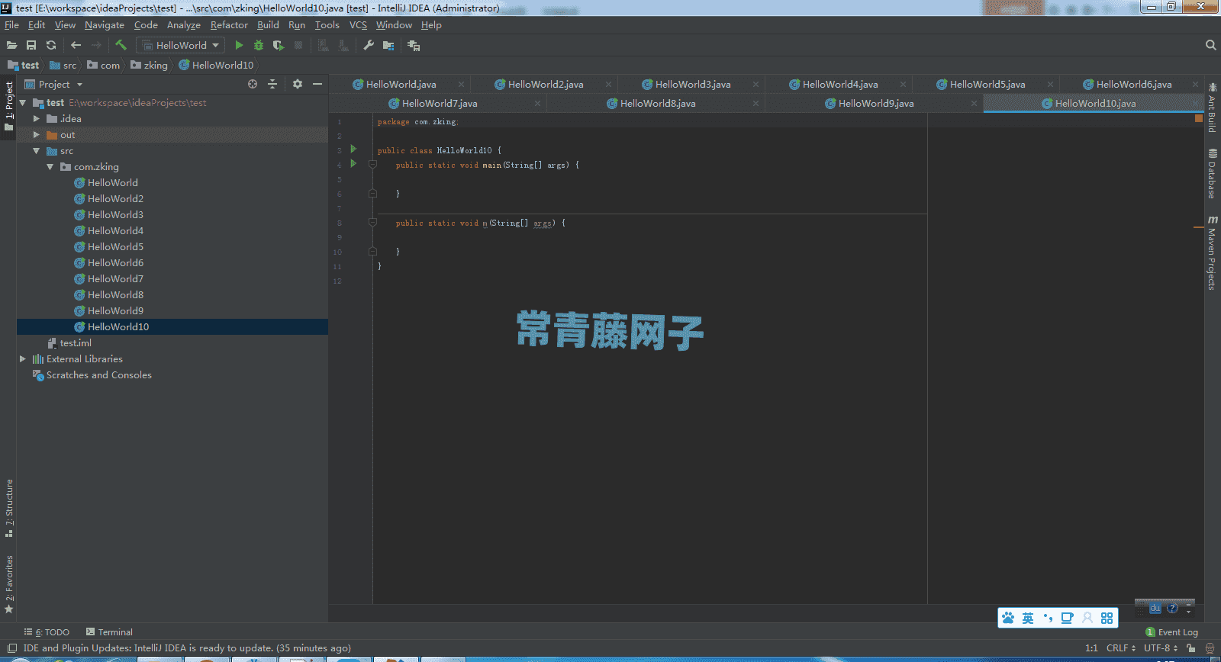The width and height of the screenshot is (1221, 662).
Task: Toggle read-only lock icon in status bar
Action: [x=1191, y=648]
